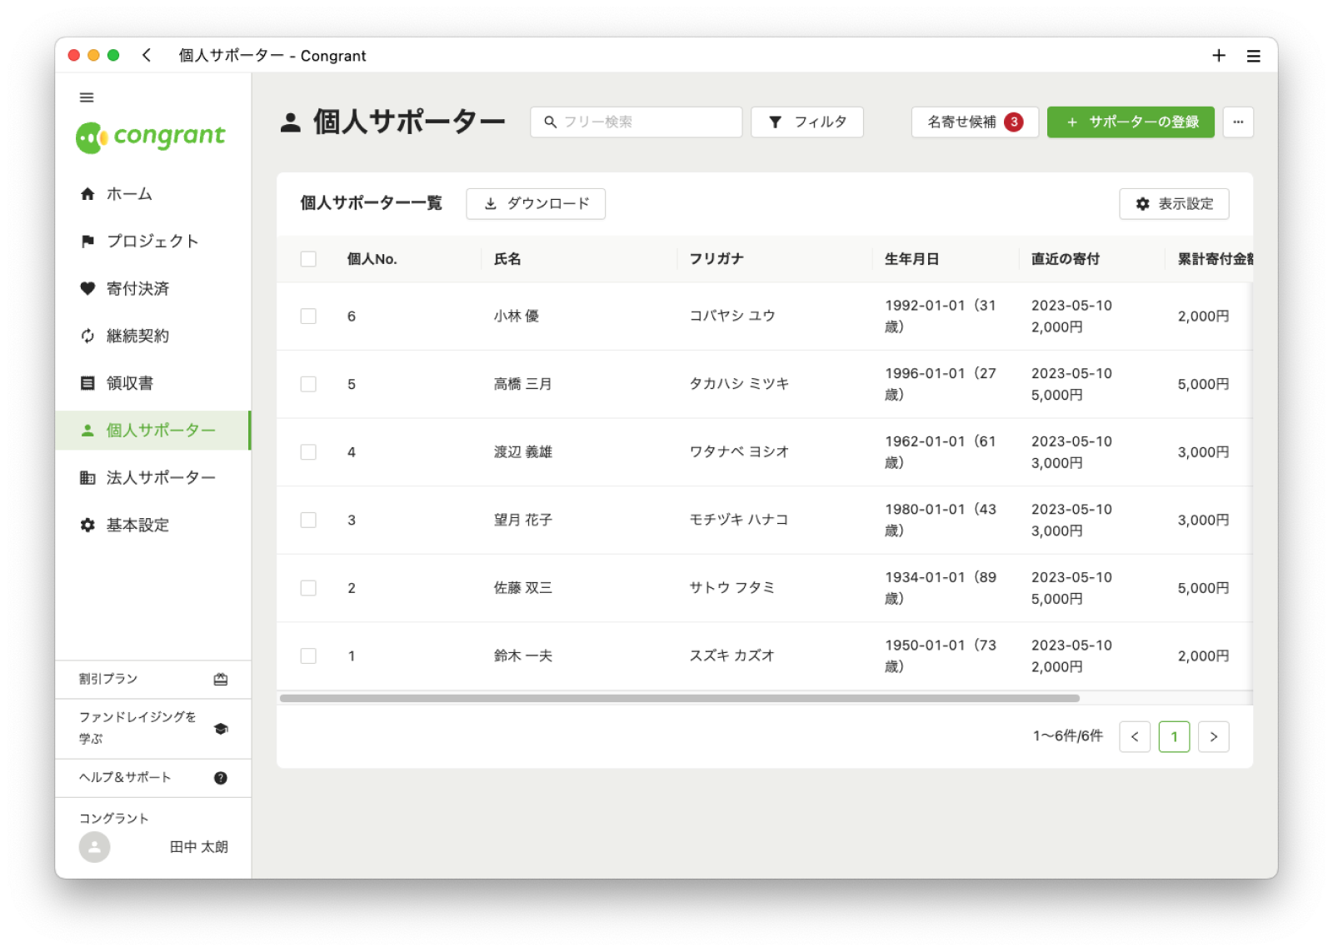
Task: Select 個人サポーター sidebar item
Action: (x=153, y=431)
